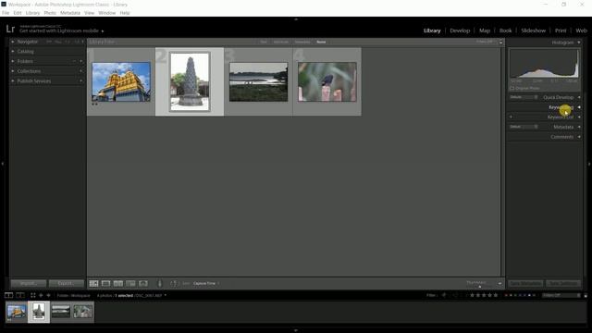Filter photos by flag status icon
The image size is (592, 333).
coord(444,295)
